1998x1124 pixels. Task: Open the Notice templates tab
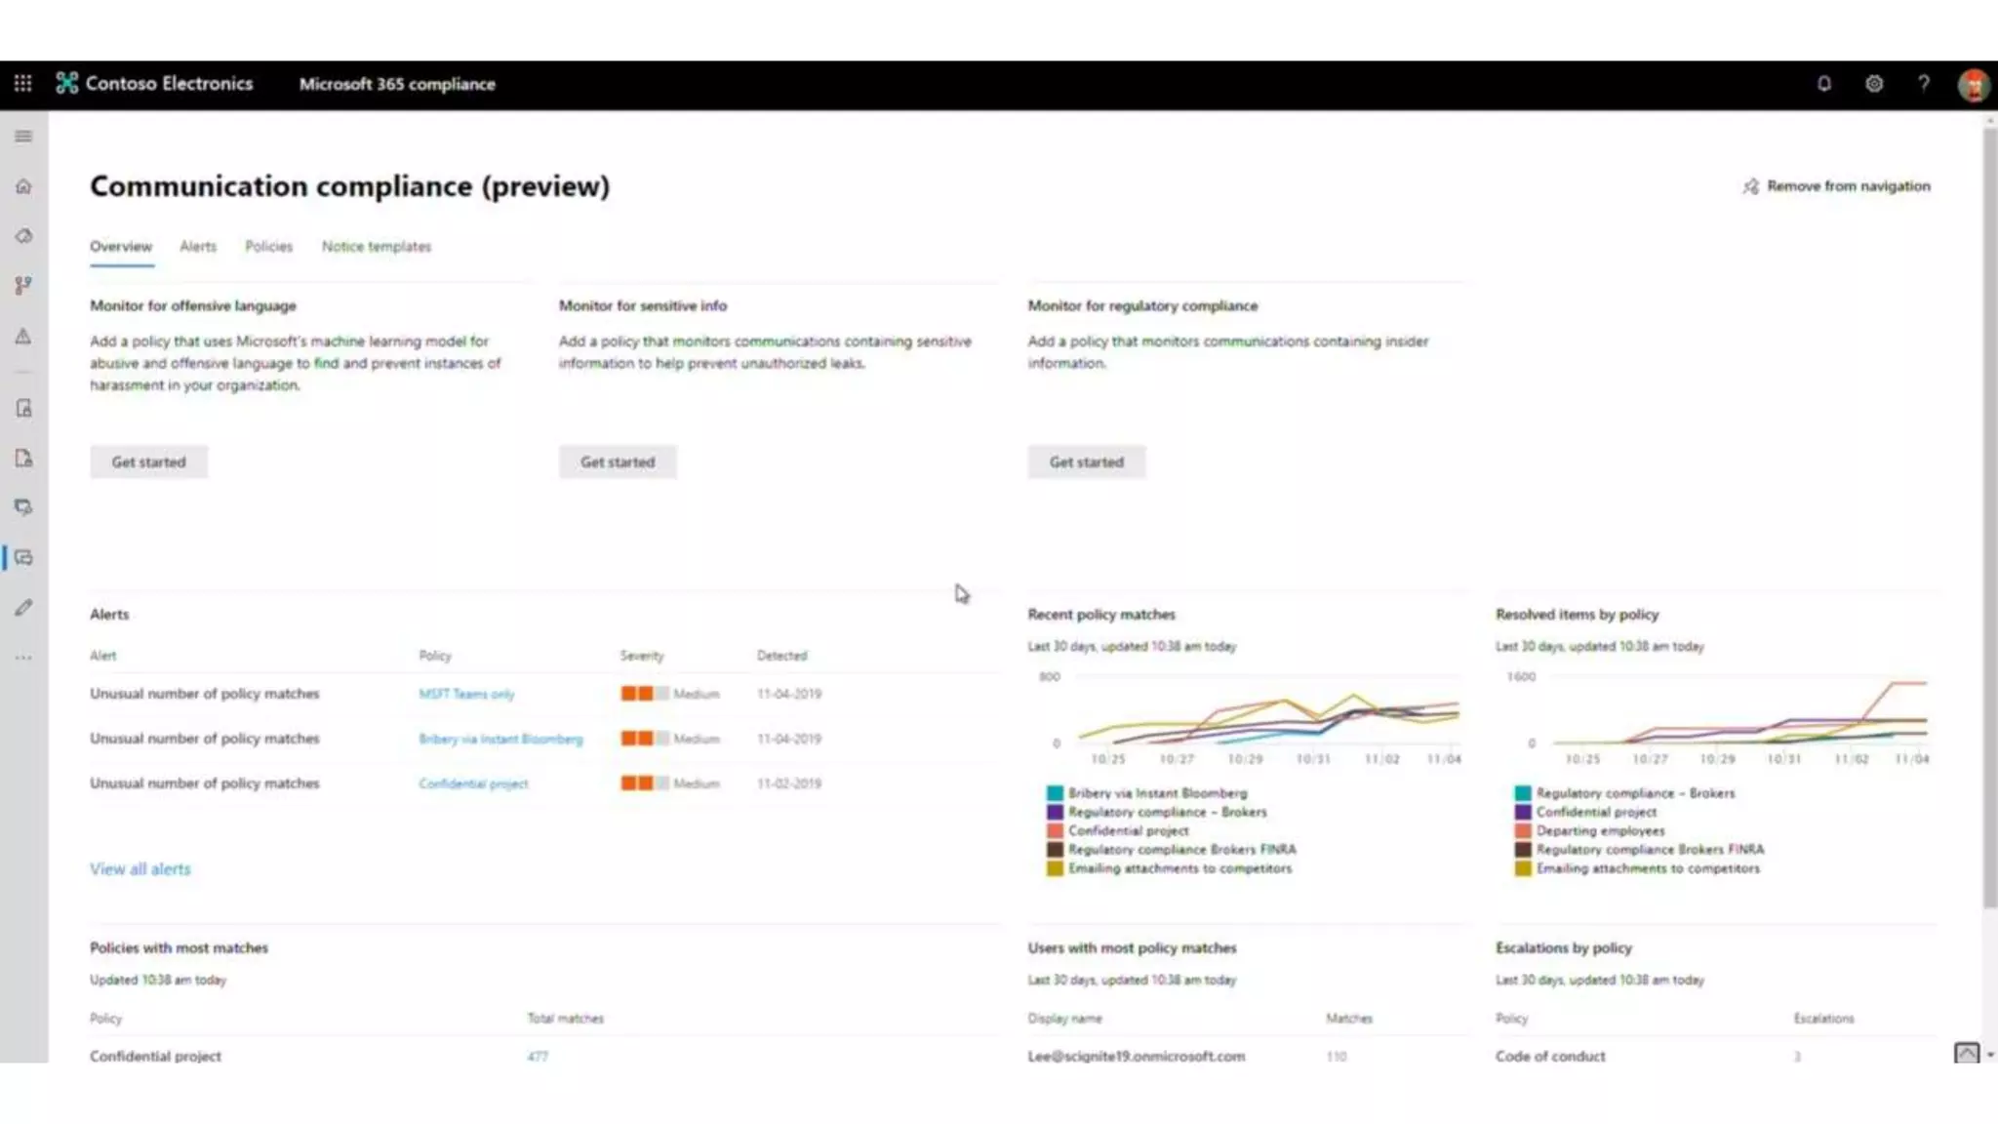click(377, 247)
